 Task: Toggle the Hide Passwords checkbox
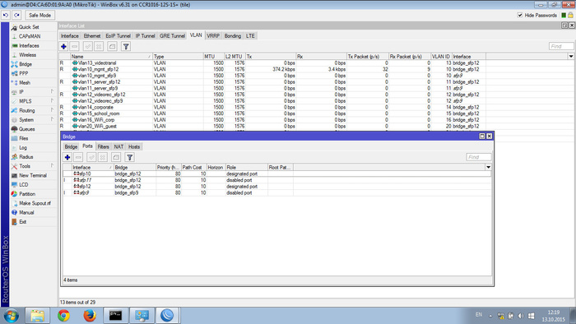[x=520, y=15]
